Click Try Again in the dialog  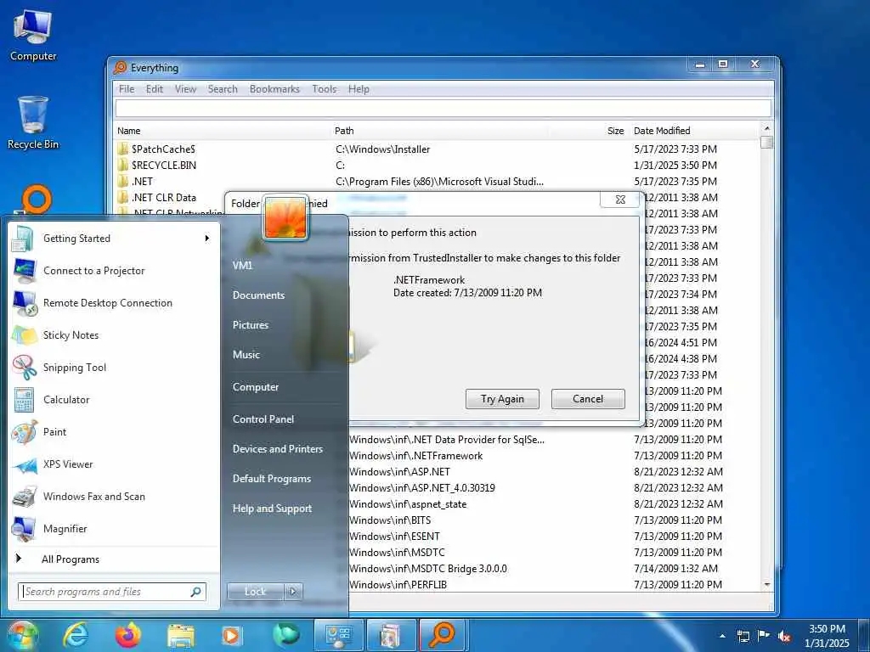pos(502,399)
